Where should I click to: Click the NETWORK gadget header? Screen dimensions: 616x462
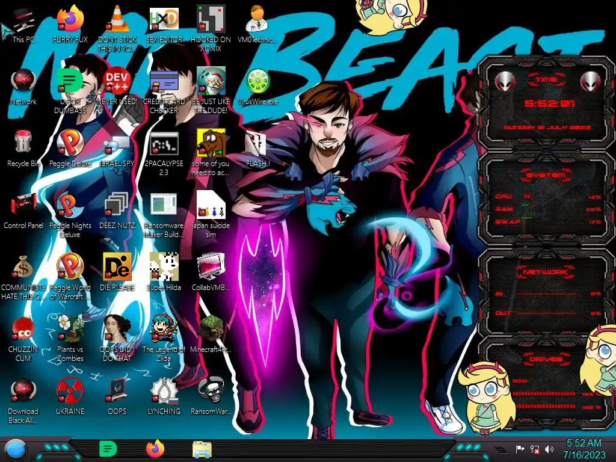point(546,271)
